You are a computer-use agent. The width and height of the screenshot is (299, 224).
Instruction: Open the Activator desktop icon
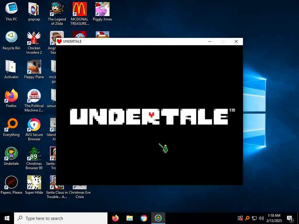click(11, 69)
